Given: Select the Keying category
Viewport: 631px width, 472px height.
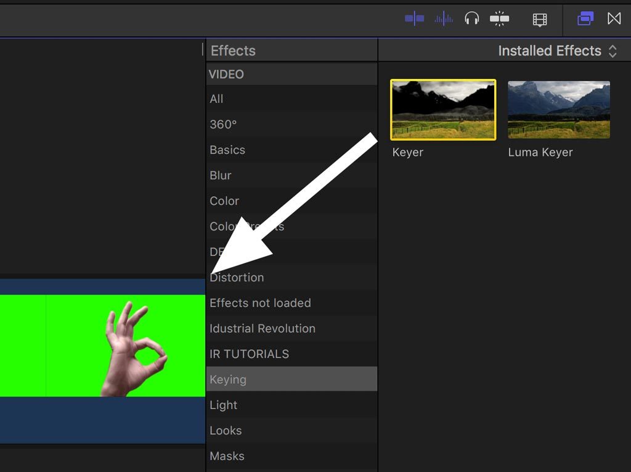Looking at the screenshot, I should 228,379.
